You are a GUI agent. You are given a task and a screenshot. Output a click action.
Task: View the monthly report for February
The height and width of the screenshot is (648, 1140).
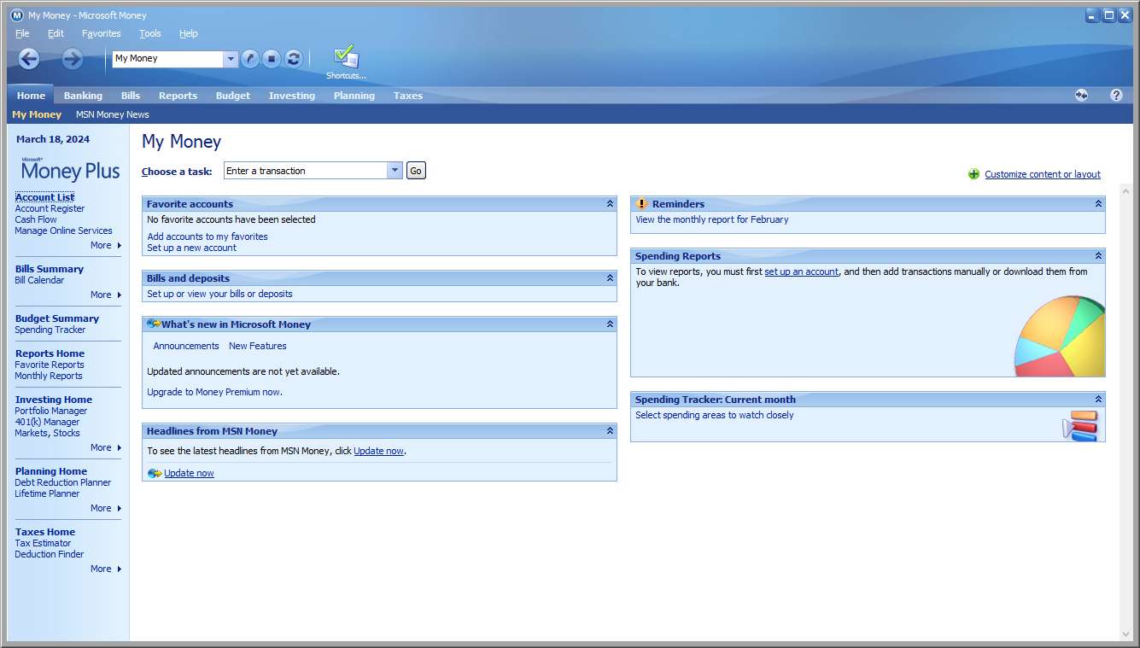coord(712,219)
